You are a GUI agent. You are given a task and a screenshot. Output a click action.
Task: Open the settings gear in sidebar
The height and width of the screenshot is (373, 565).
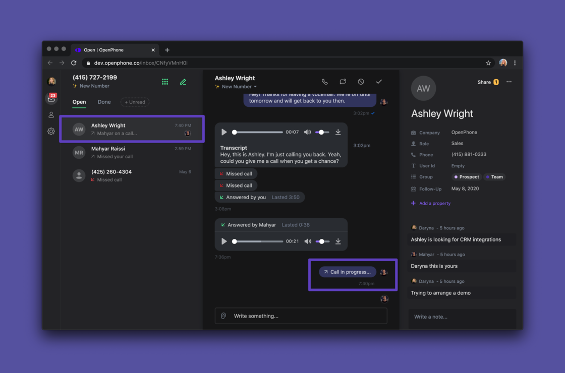pos(51,132)
